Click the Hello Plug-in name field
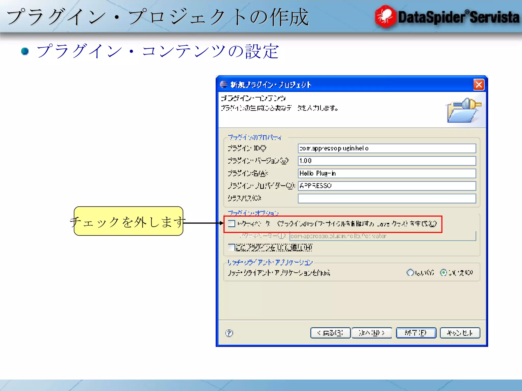Screen dimensions: 522x391 (387, 173)
